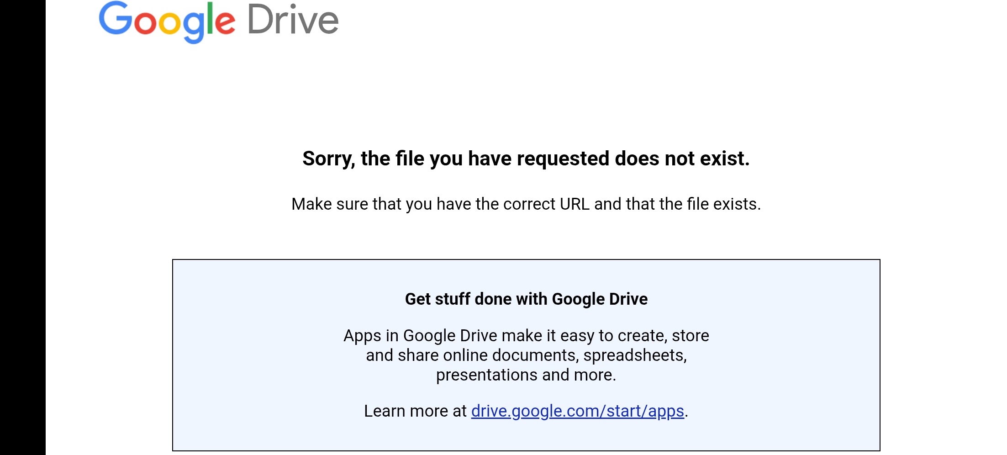Click the colored 'Google' word in the logo
Screen dimensions: 1007x455
point(167,21)
